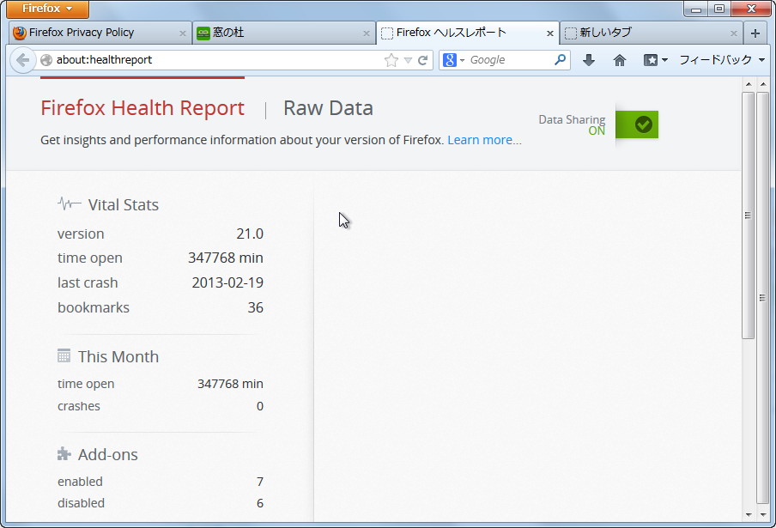776x528 pixels.
Task: Bookmark this page with the star icon
Action: (391, 60)
